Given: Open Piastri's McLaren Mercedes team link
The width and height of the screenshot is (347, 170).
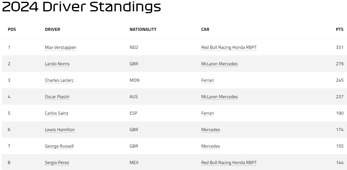Looking at the screenshot, I should coord(219,97).
